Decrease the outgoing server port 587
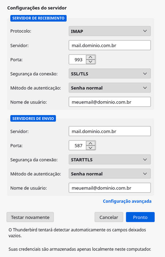Screen dimensions: 165x257 tap(90, 147)
